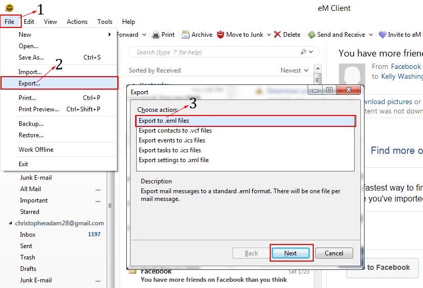Open the Move to Junk dropdown arrow
The image size is (423, 288).
pyautogui.click(x=269, y=35)
